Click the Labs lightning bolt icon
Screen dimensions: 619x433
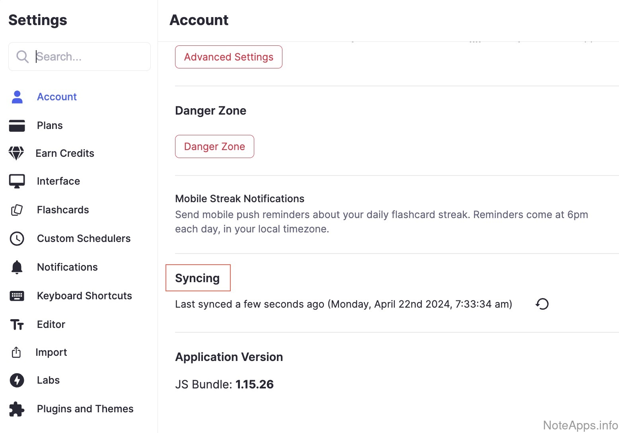pos(17,380)
